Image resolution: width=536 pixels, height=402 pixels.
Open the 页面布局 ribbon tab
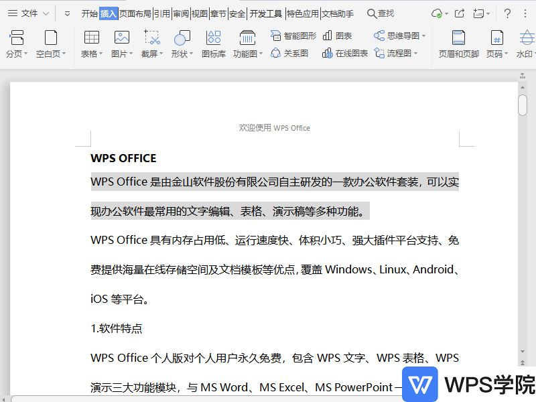pos(133,13)
